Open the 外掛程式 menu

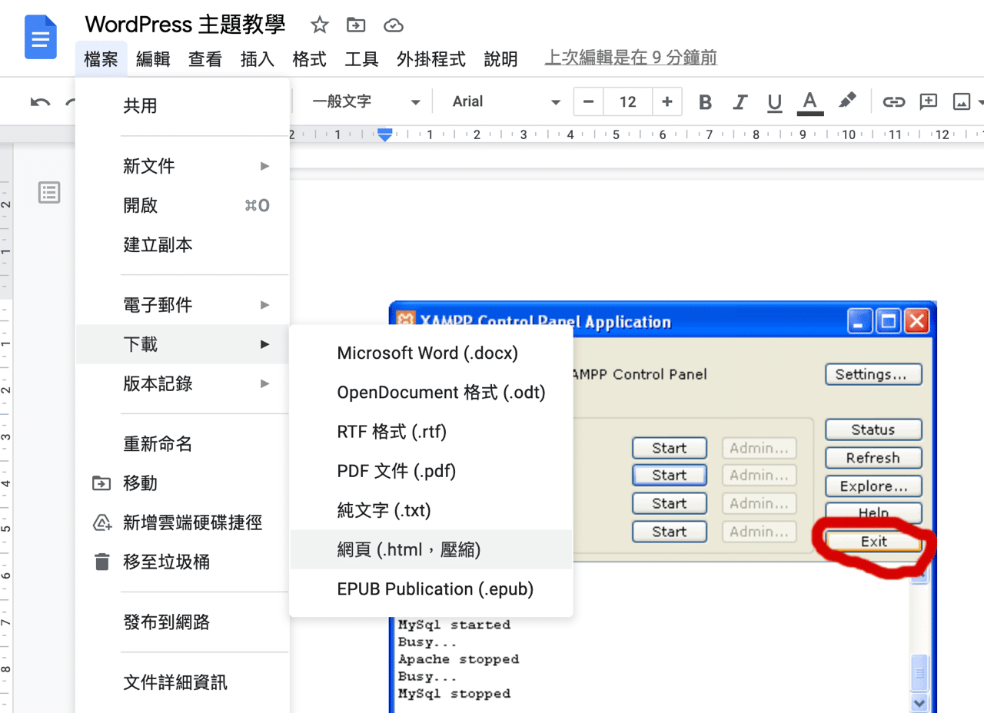[431, 59]
